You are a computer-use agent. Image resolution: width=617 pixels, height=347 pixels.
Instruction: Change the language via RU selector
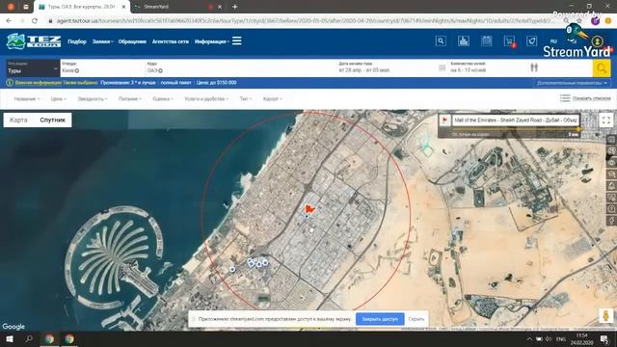(553, 41)
